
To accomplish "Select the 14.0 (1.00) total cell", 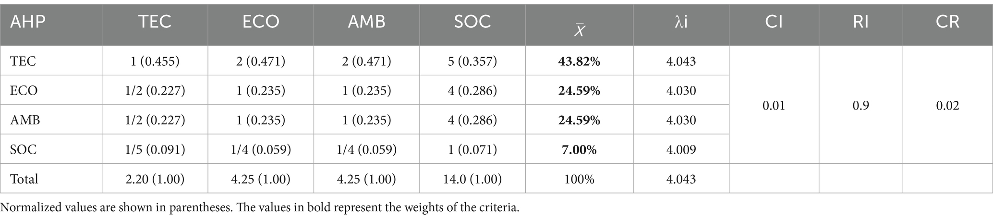I will pos(472,179).
